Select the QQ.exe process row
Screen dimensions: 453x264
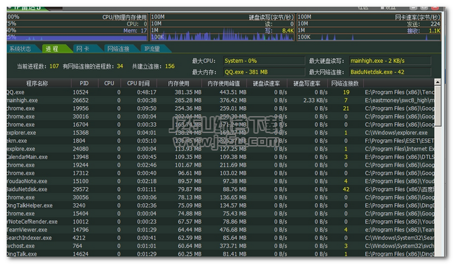tap(221, 92)
